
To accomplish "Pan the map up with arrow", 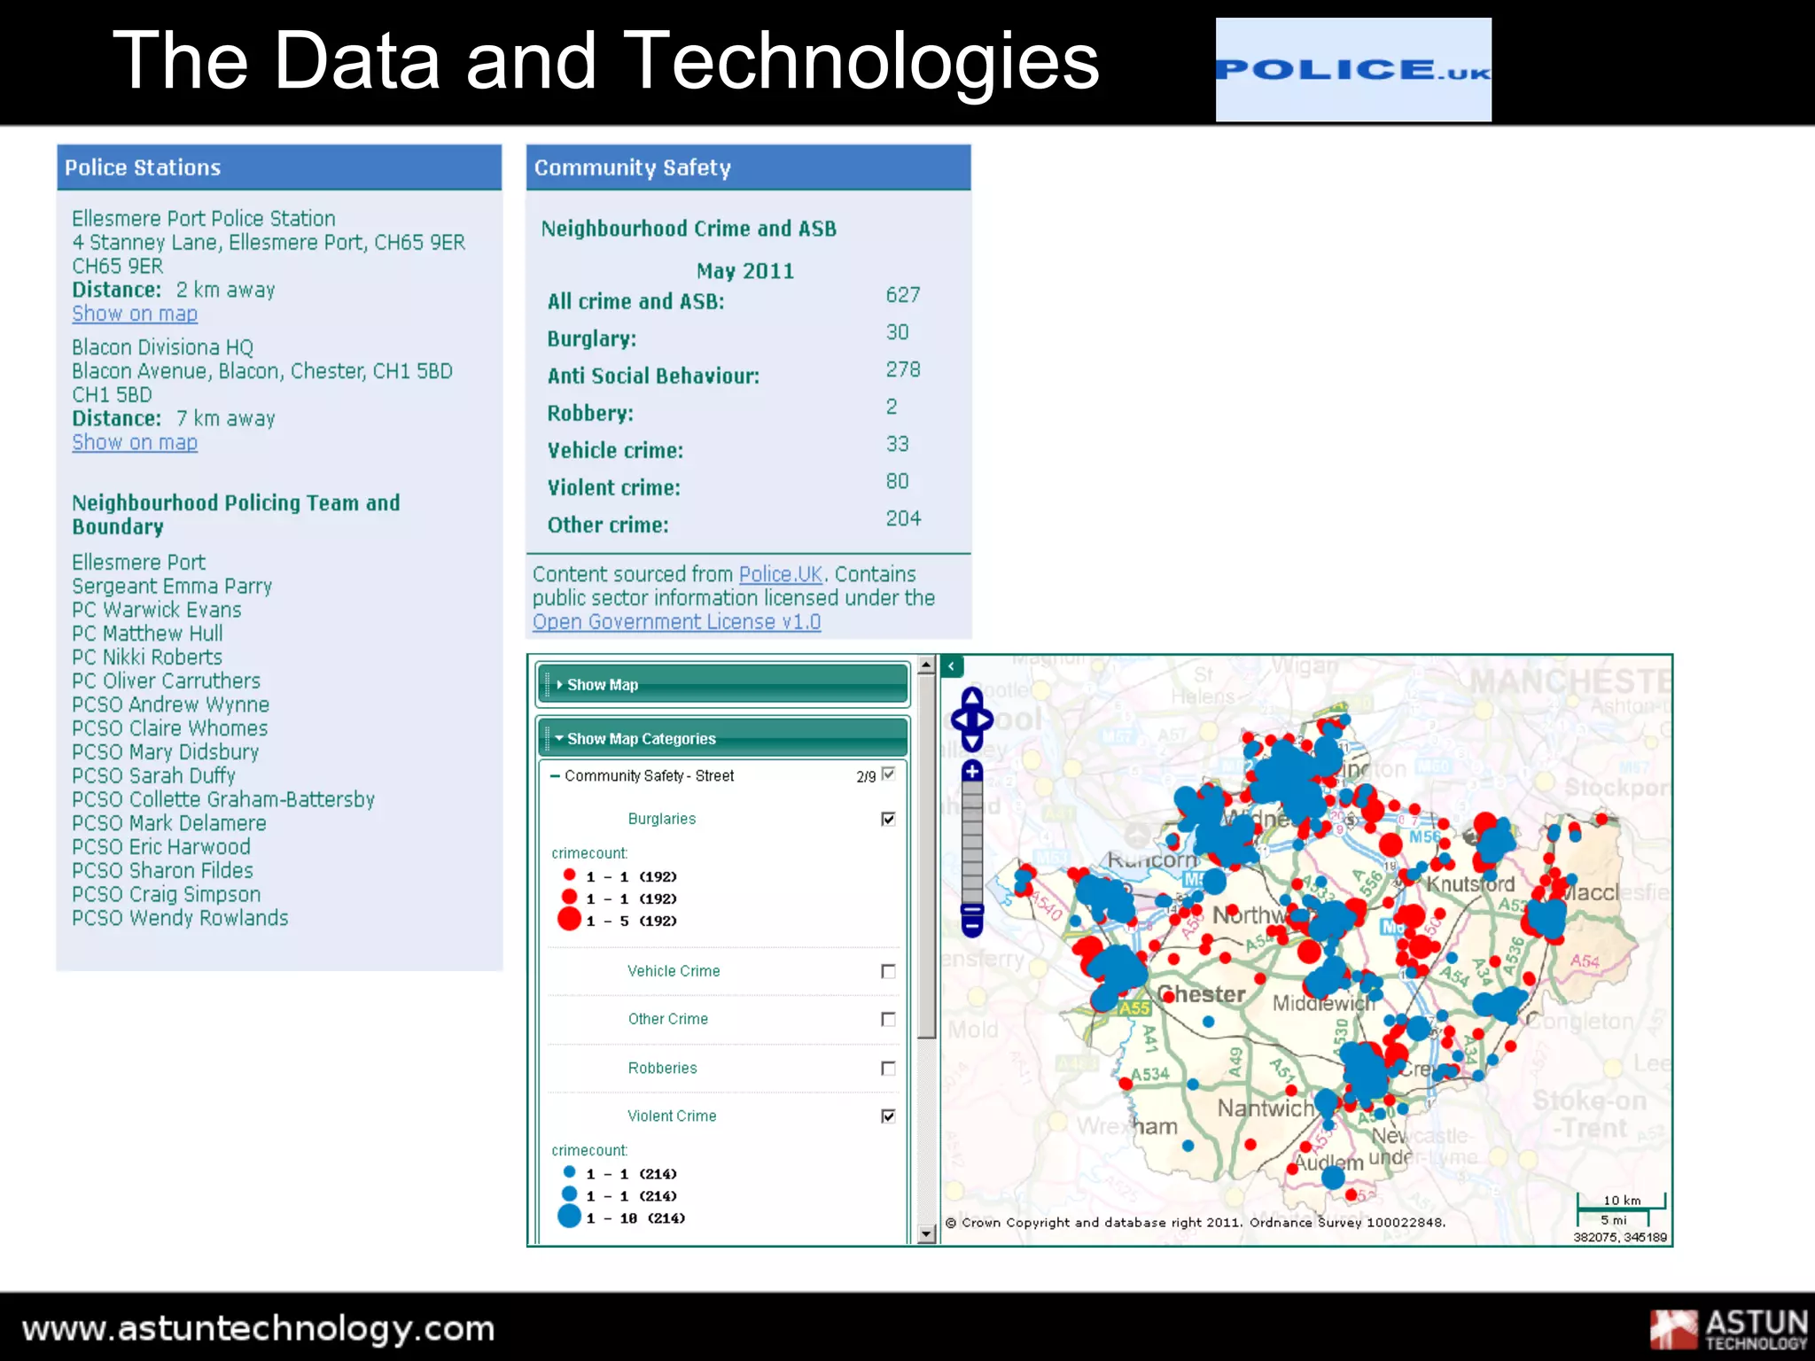I will 971,696.
